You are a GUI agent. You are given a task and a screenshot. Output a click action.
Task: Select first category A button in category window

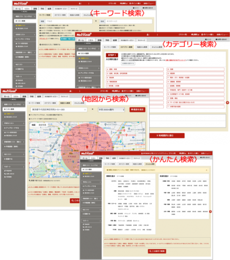pos(135,69)
